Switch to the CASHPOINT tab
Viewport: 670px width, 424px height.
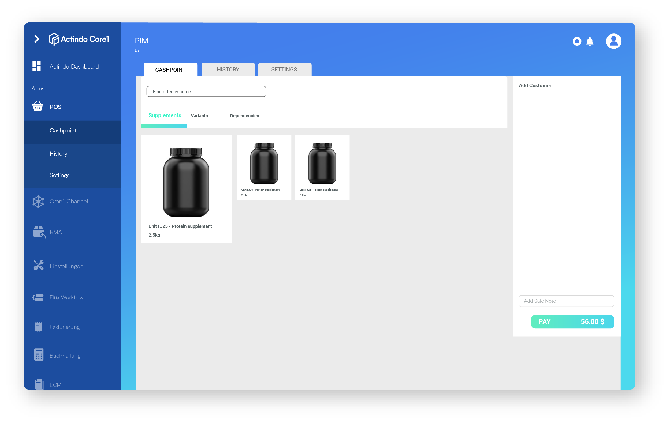(x=170, y=70)
